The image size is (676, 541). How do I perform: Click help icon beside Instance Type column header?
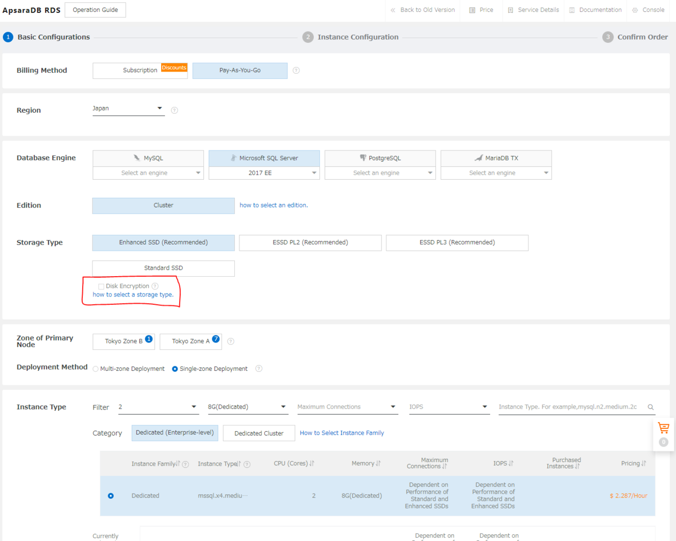coord(247,464)
